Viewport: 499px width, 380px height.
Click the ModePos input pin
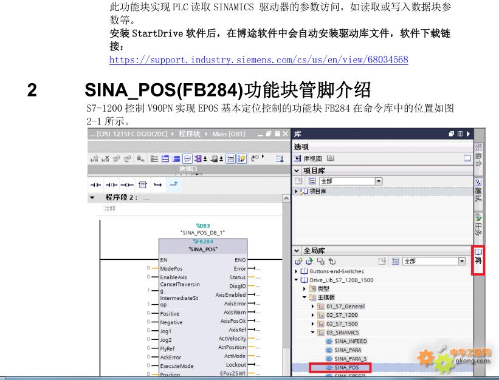click(x=171, y=268)
